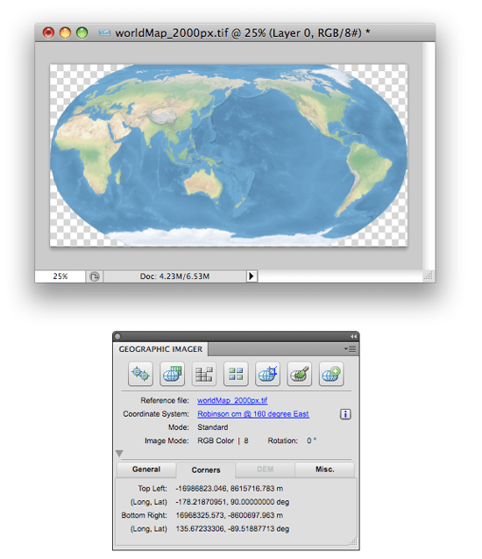
Task: Click the globe with green plus icon
Action: click(x=331, y=374)
